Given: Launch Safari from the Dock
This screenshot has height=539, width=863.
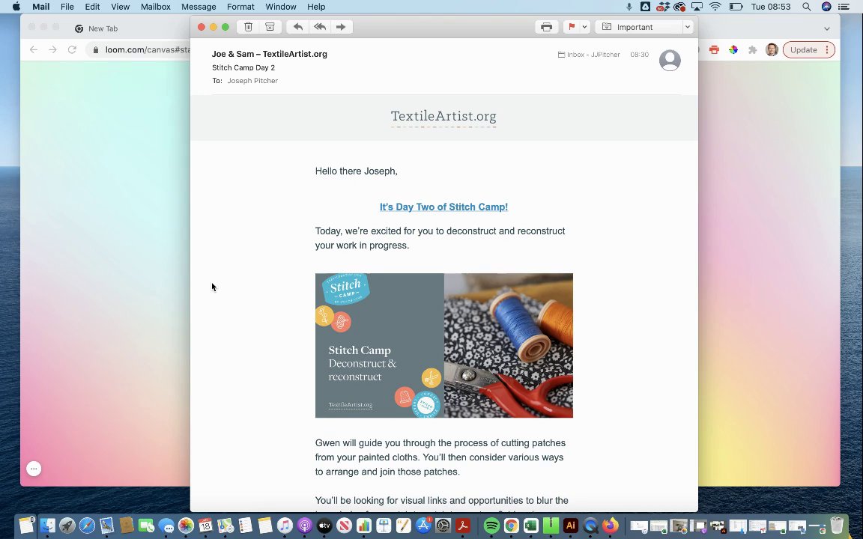Looking at the screenshot, I should pyautogui.click(x=87, y=526).
